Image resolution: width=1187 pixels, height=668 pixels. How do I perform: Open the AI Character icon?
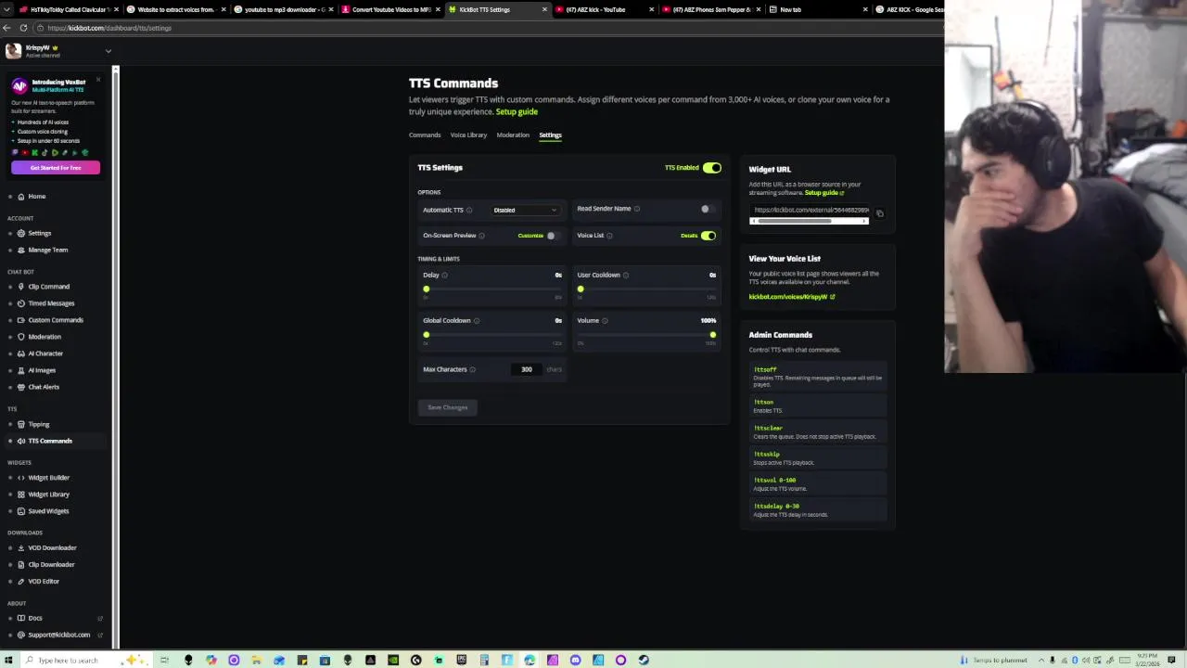click(x=21, y=353)
